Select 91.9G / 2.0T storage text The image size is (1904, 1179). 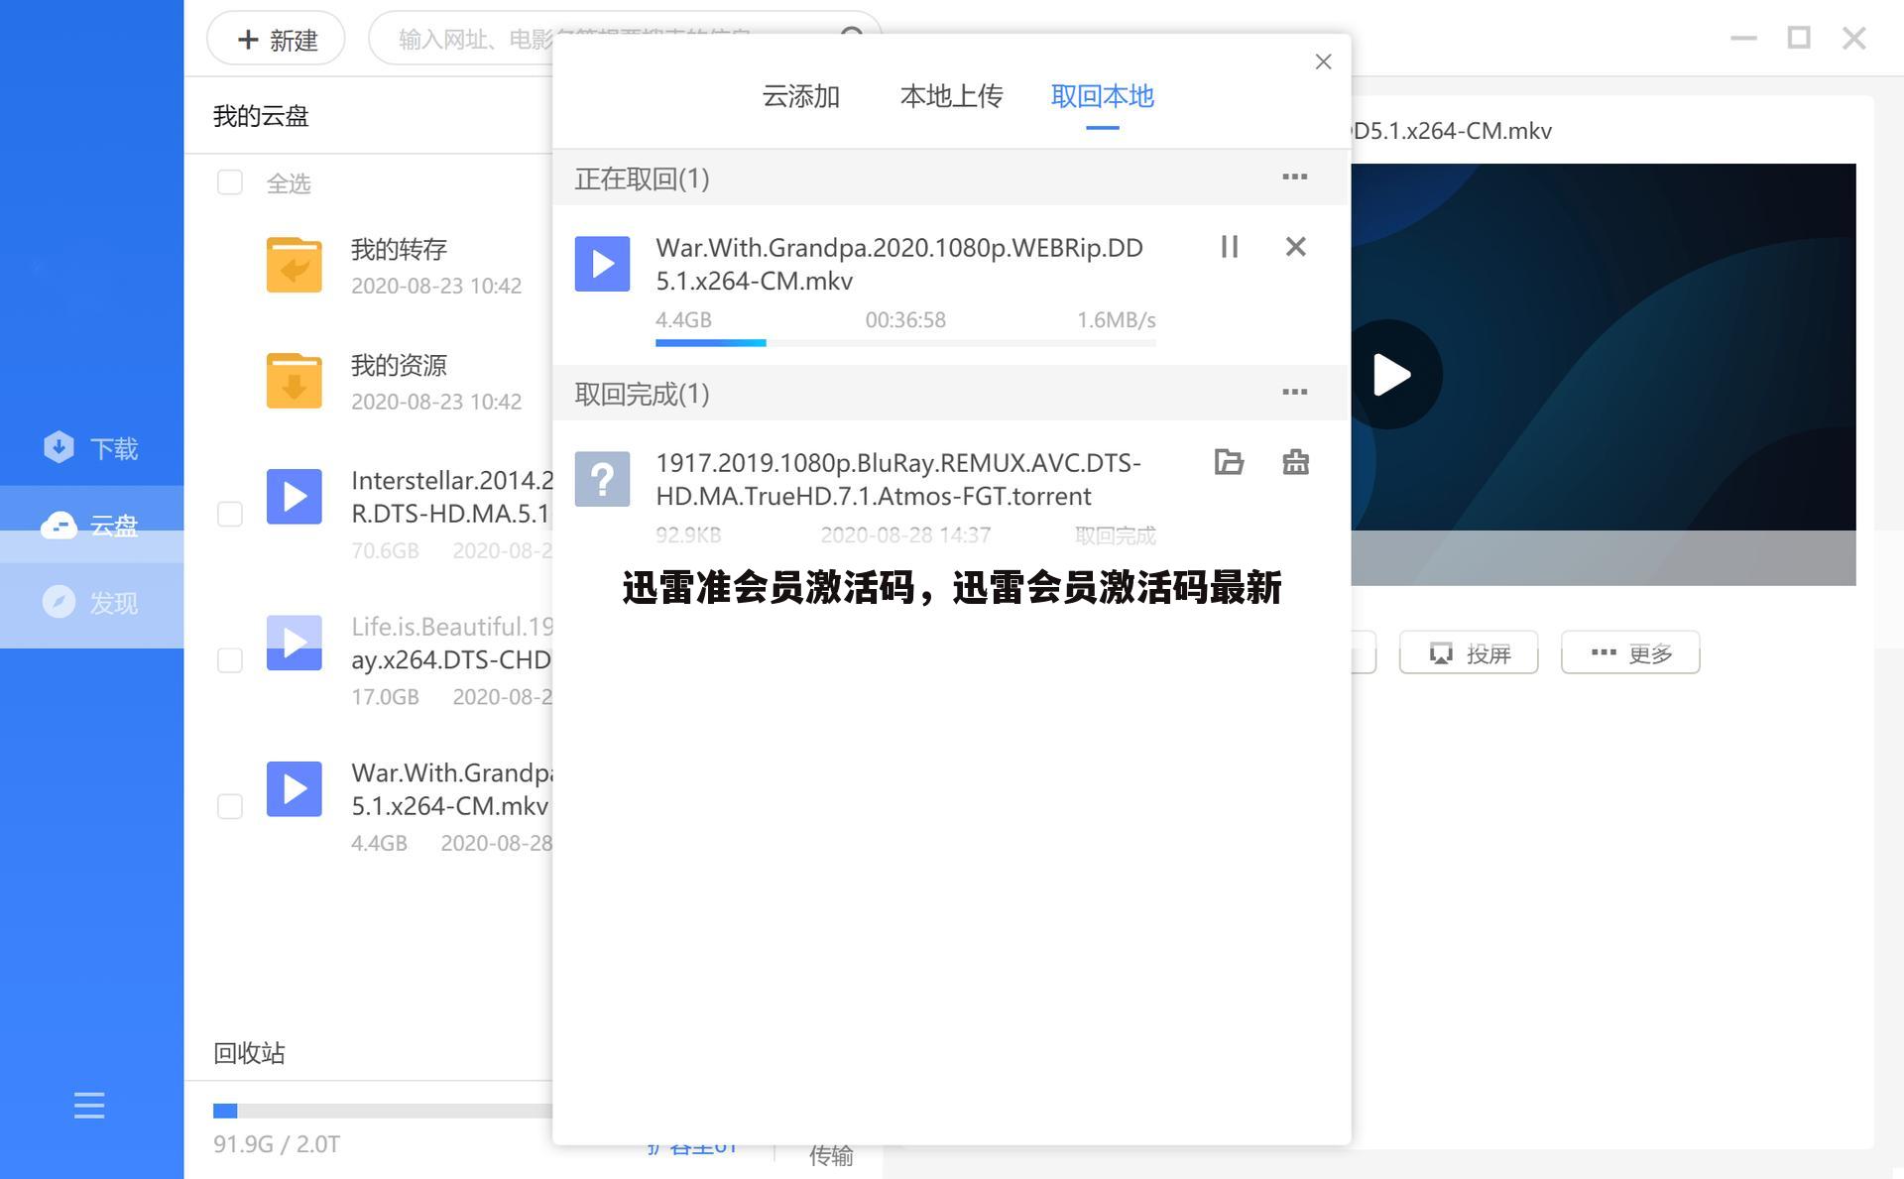click(277, 1144)
